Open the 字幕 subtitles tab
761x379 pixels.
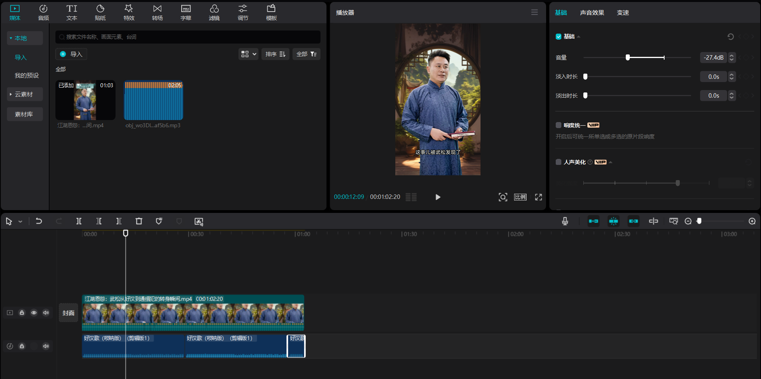186,12
